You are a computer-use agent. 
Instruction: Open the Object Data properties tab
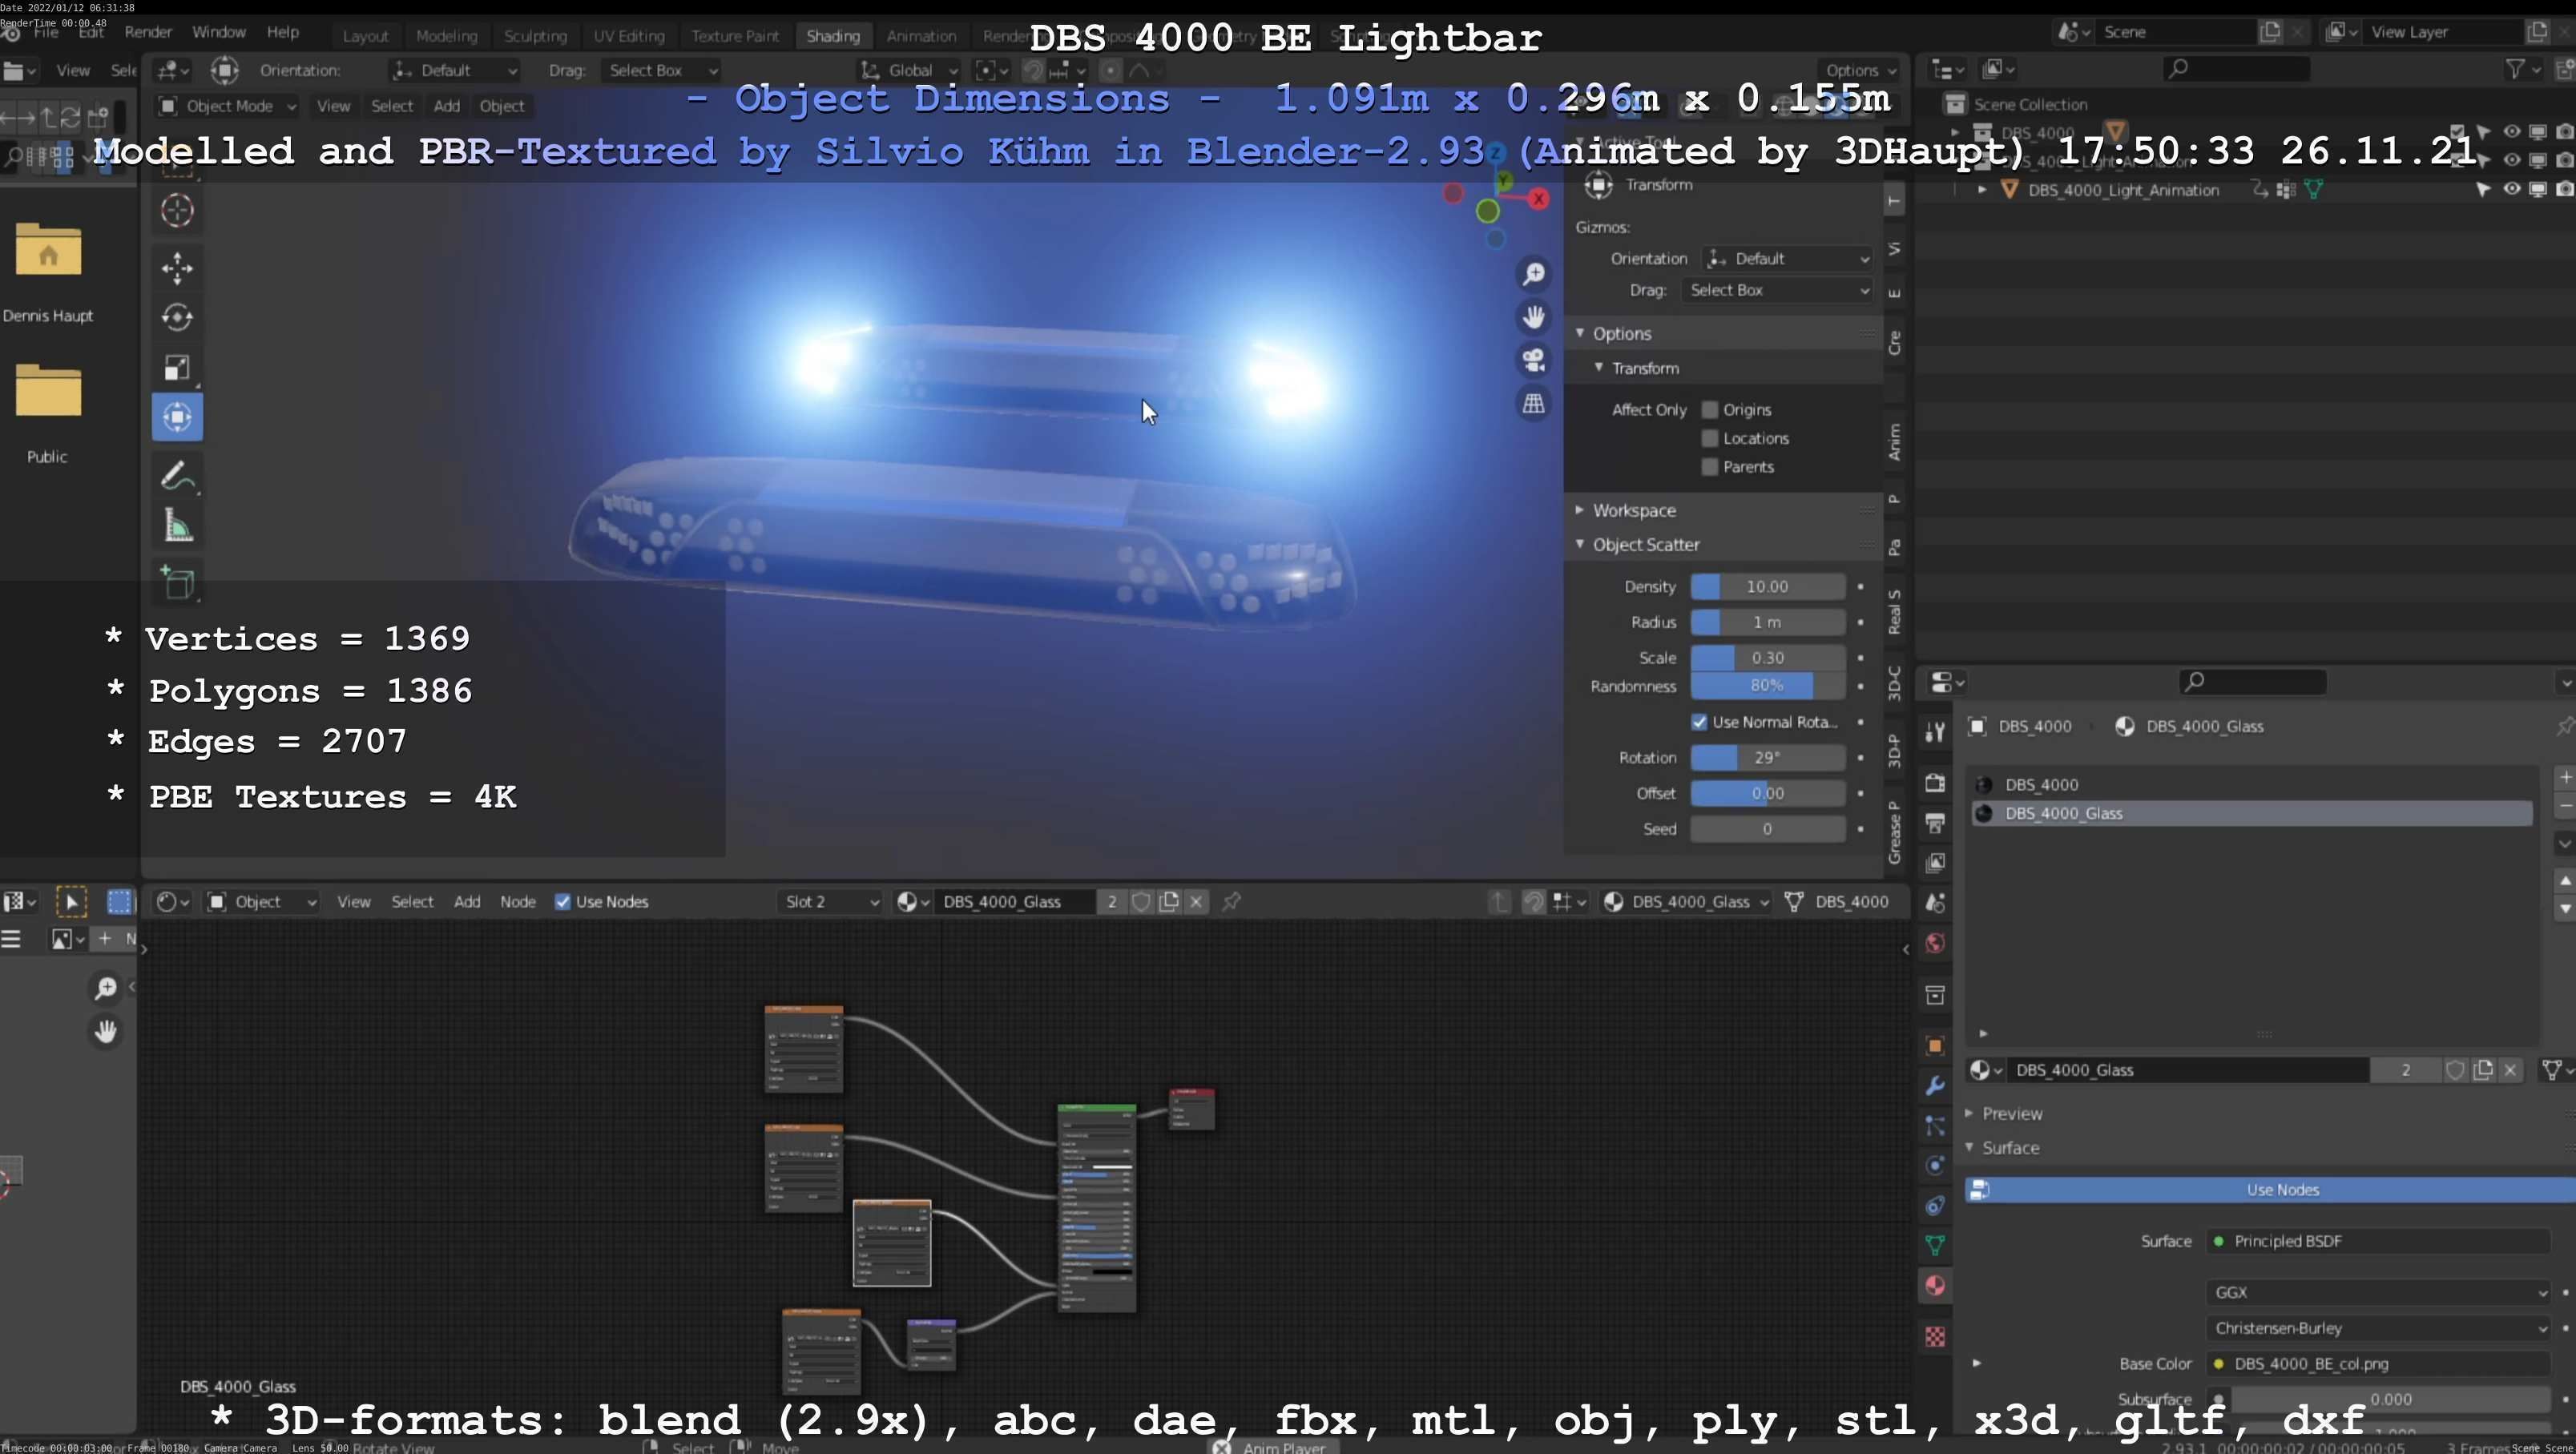tap(1935, 1246)
